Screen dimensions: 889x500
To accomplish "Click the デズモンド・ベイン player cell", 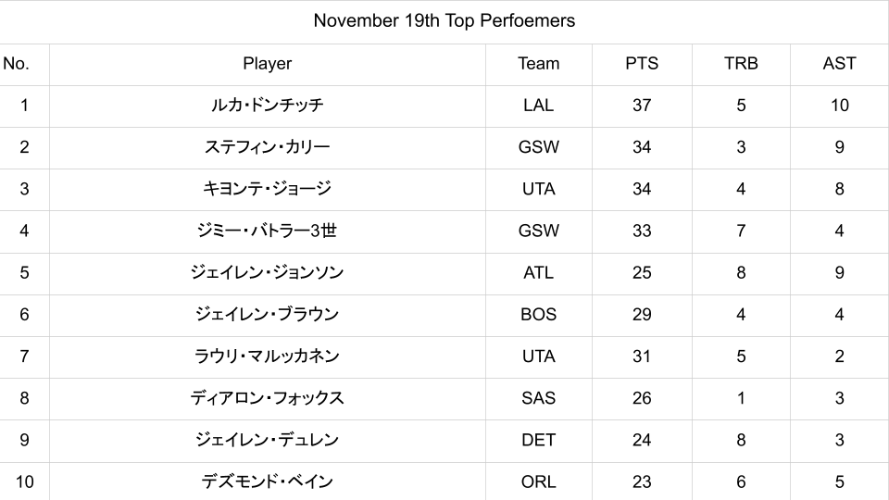I will (x=267, y=481).
